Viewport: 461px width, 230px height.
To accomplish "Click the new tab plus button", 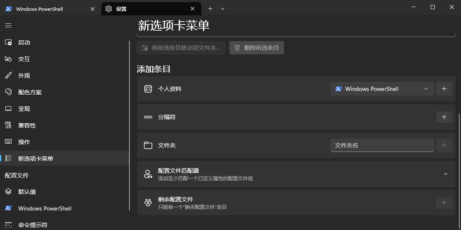I will pos(210,9).
